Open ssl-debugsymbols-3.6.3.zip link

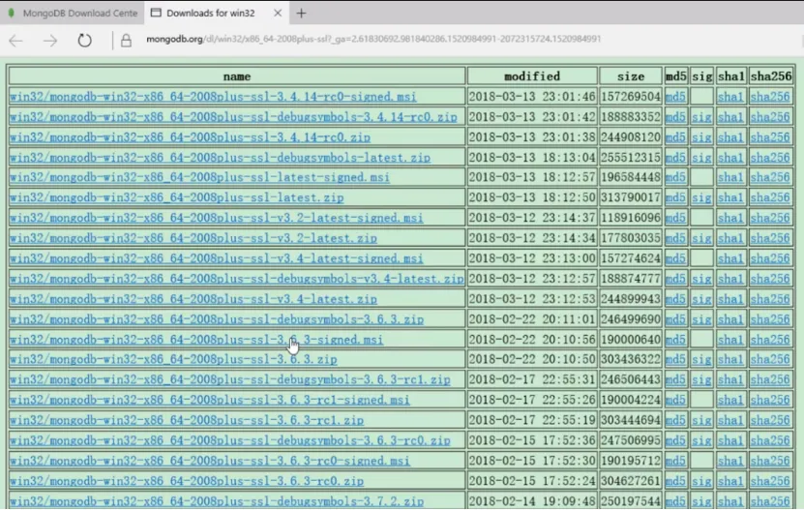click(217, 319)
